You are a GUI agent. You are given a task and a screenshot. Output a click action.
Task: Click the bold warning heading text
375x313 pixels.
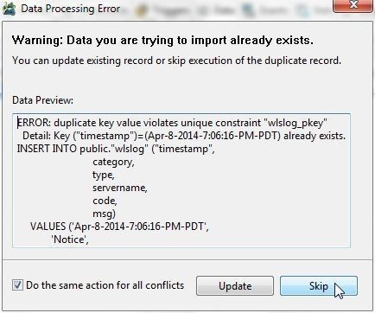162,41
